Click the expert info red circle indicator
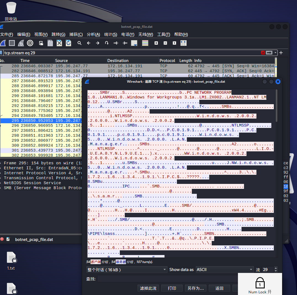 click(x=2, y=239)
